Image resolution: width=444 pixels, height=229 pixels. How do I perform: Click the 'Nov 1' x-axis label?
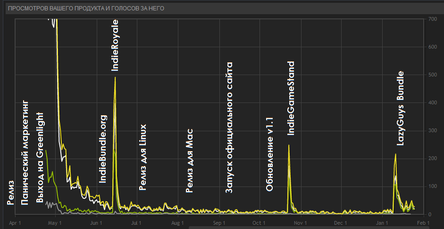302,223
